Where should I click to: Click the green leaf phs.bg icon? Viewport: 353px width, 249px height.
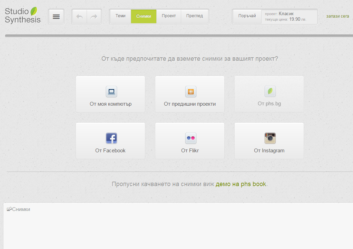(x=270, y=92)
